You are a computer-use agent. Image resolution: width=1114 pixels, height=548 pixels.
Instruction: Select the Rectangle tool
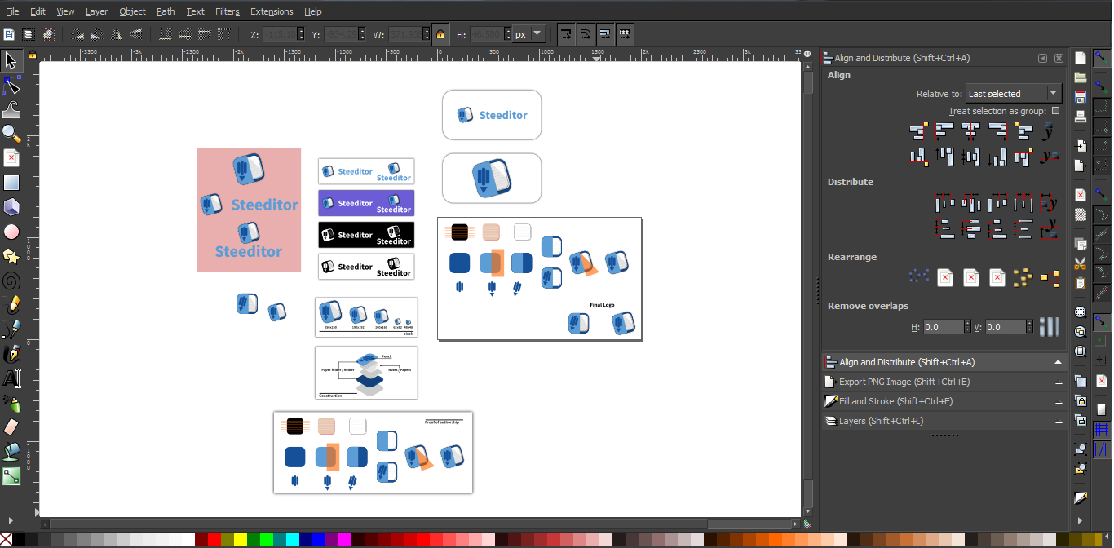(x=11, y=183)
